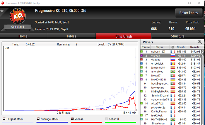
Task: Uncheck the Largest stack checkbox
Action: [x=4, y=119]
